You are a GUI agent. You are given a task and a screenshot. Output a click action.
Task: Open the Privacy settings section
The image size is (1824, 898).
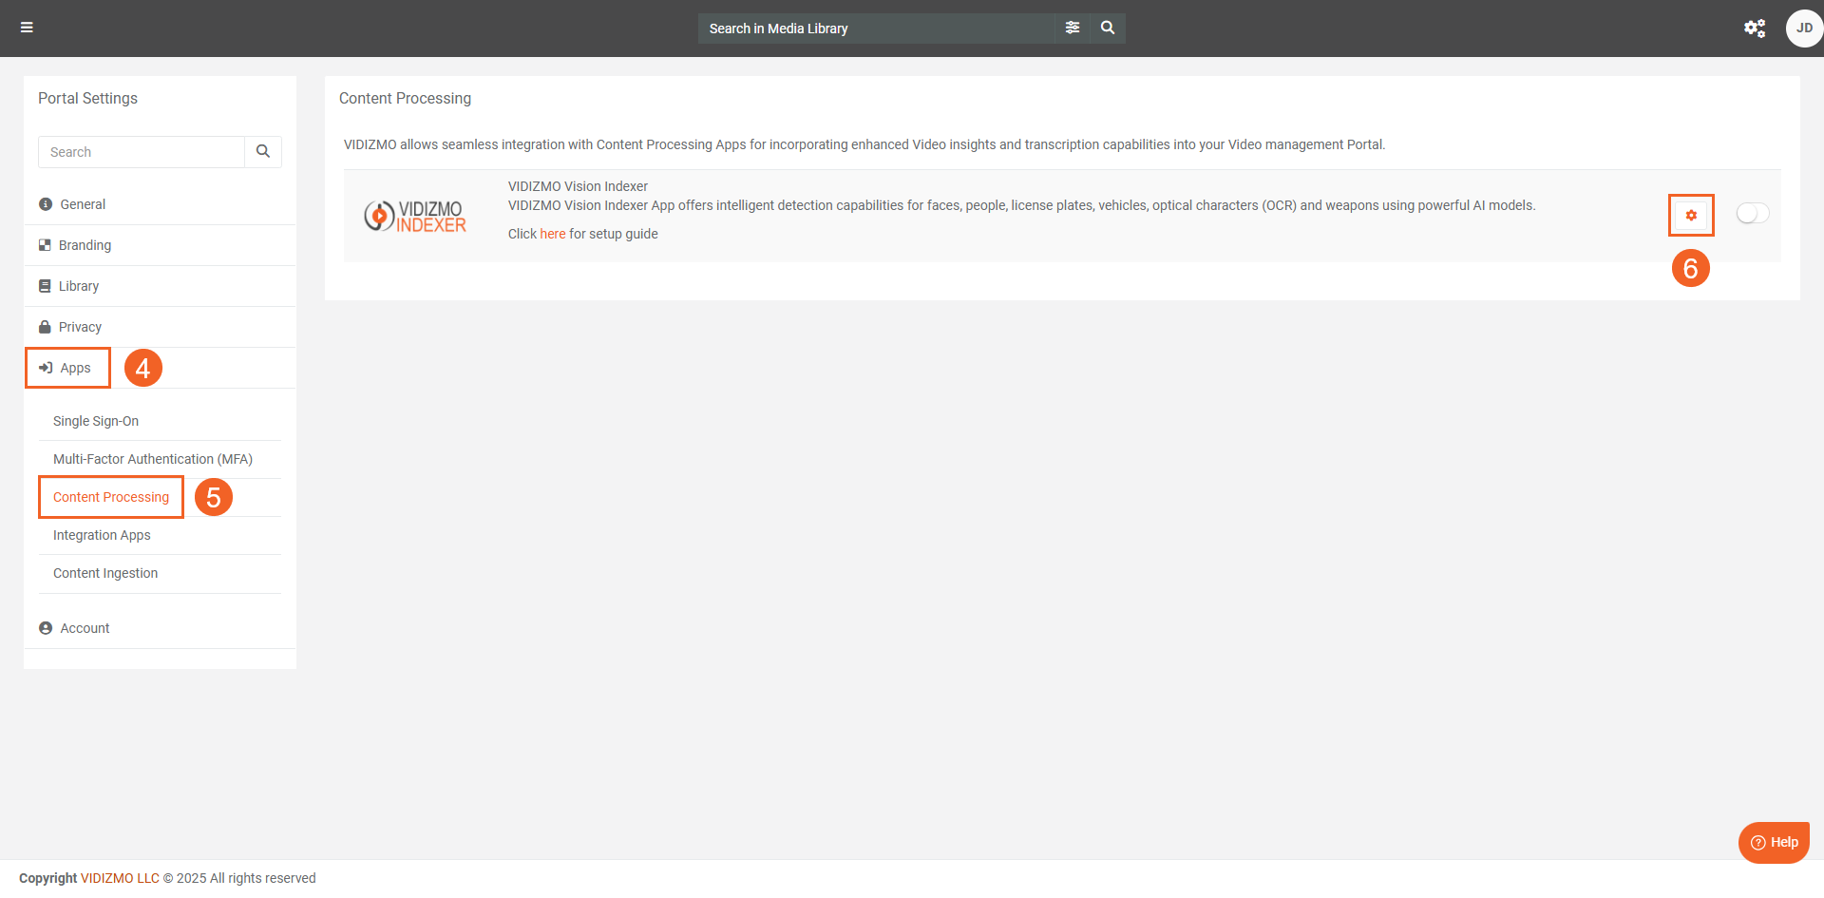click(x=80, y=327)
